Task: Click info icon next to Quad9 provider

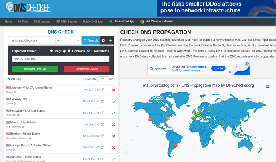Action: 15,104
